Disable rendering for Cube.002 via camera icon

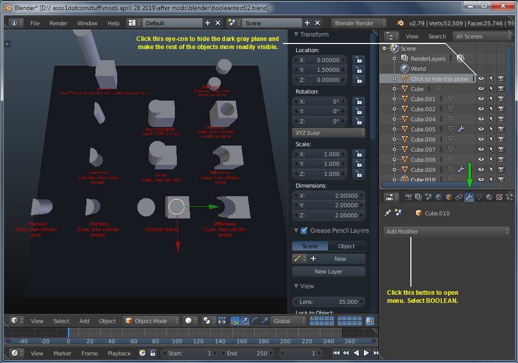coord(500,109)
